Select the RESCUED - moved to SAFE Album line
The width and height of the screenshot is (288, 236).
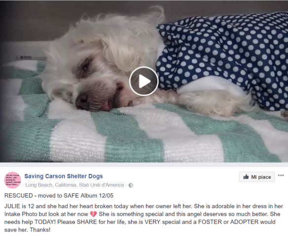pyautogui.click(x=59, y=196)
